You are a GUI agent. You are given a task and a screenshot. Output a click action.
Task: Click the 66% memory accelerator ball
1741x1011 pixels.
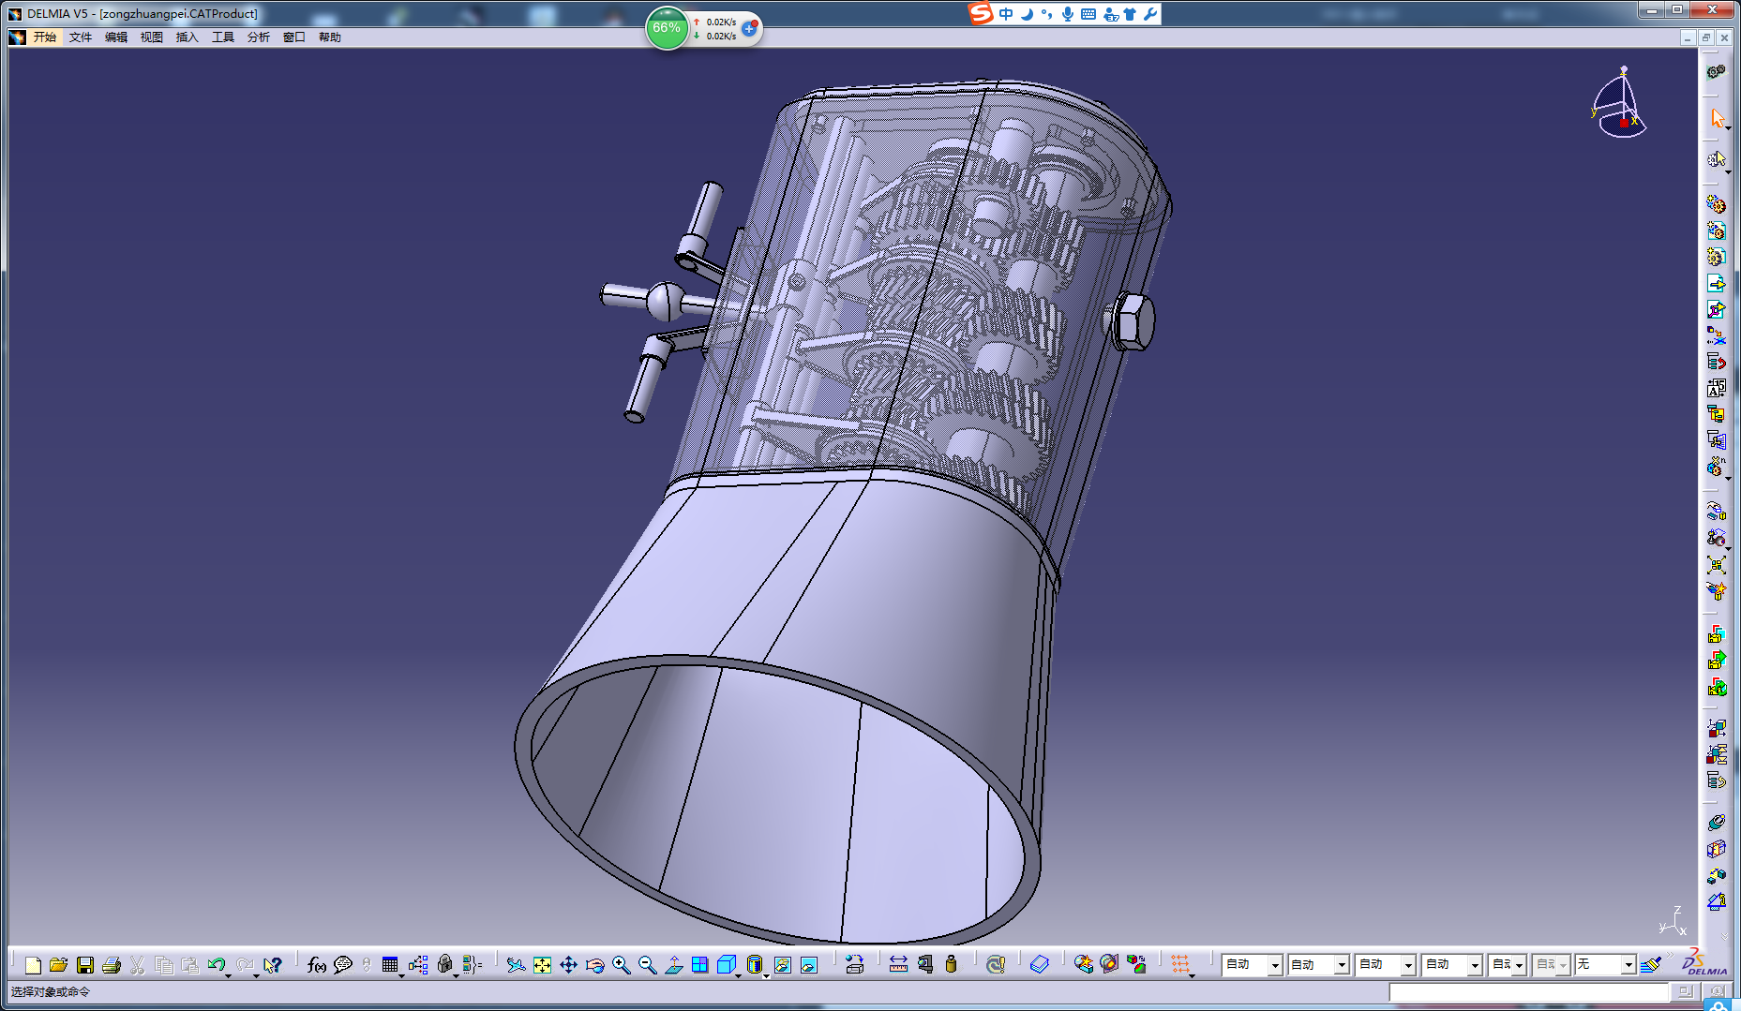point(667,28)
